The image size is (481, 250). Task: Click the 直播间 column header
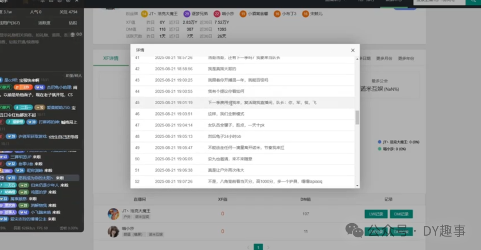pyautogui.click(x=139, y=199)
